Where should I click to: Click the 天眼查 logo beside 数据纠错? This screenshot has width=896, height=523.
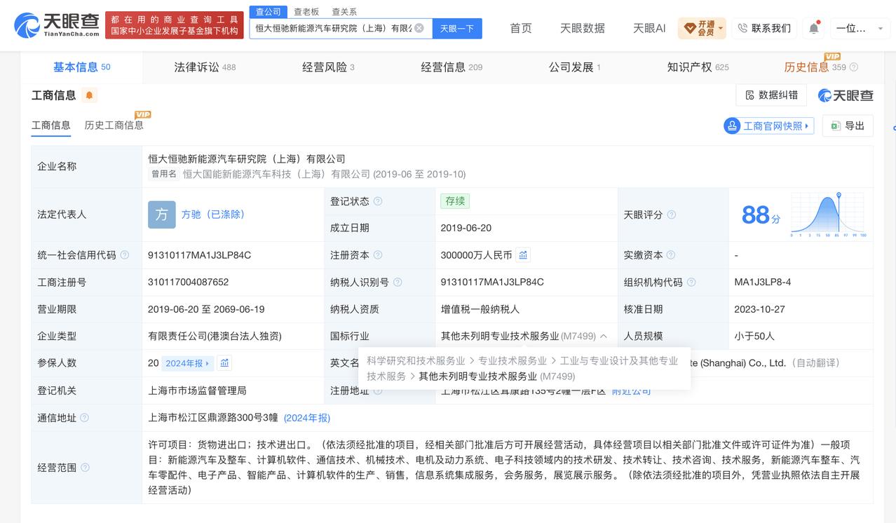(846, 95)
